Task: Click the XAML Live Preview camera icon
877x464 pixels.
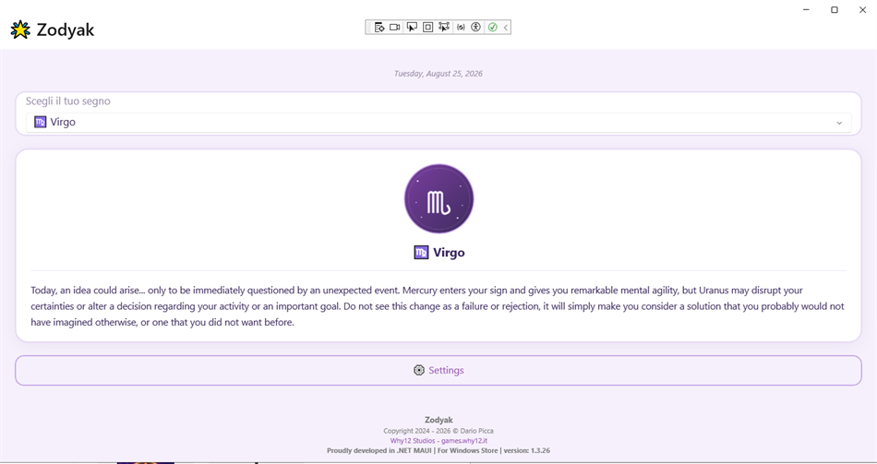Action: click(395, 27)
